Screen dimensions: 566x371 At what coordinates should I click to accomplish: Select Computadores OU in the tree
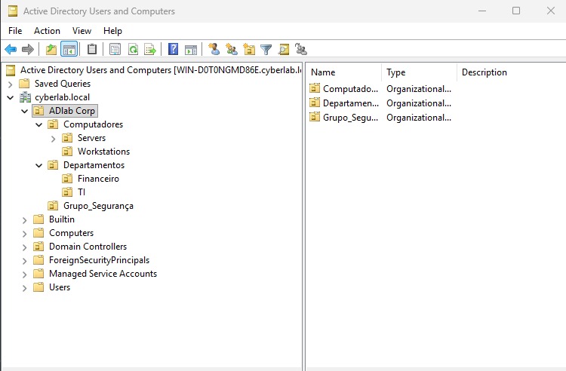(93, 124)
